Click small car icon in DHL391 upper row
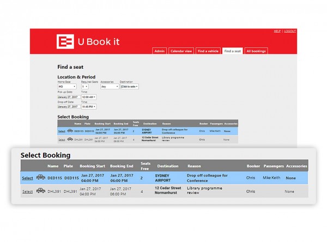Image resolution: width=327 pixels, height=242 pixels. click(x=70, y=140)
